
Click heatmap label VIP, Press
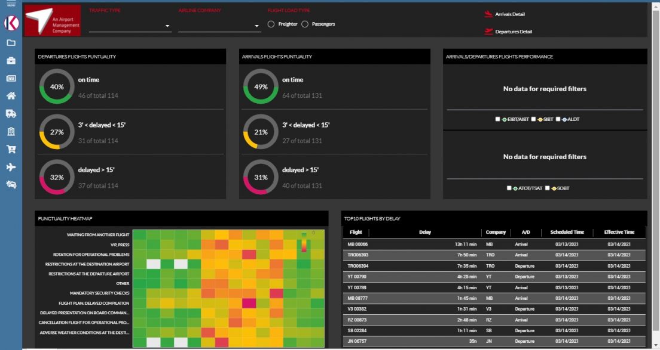coord(120,244)
